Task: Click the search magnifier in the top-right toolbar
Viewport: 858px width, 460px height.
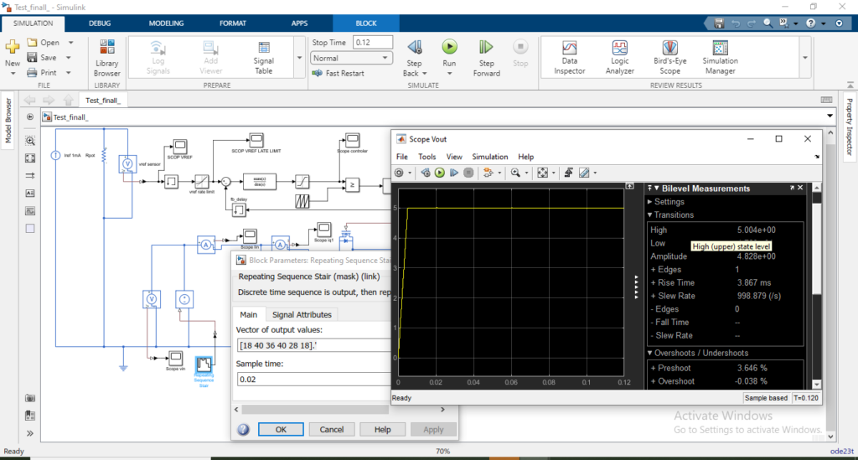Action: (x=768, y=23)
